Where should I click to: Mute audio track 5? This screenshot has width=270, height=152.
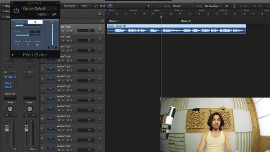coord(59,71)
